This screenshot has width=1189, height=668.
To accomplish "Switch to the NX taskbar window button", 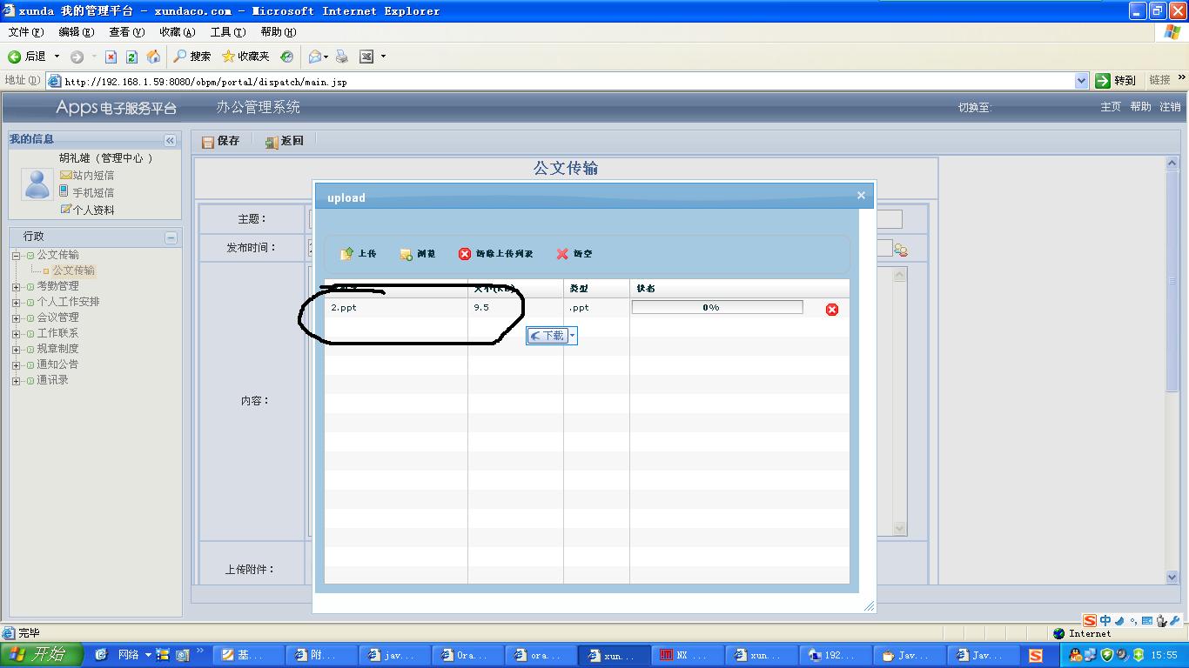I will point(687,655).
